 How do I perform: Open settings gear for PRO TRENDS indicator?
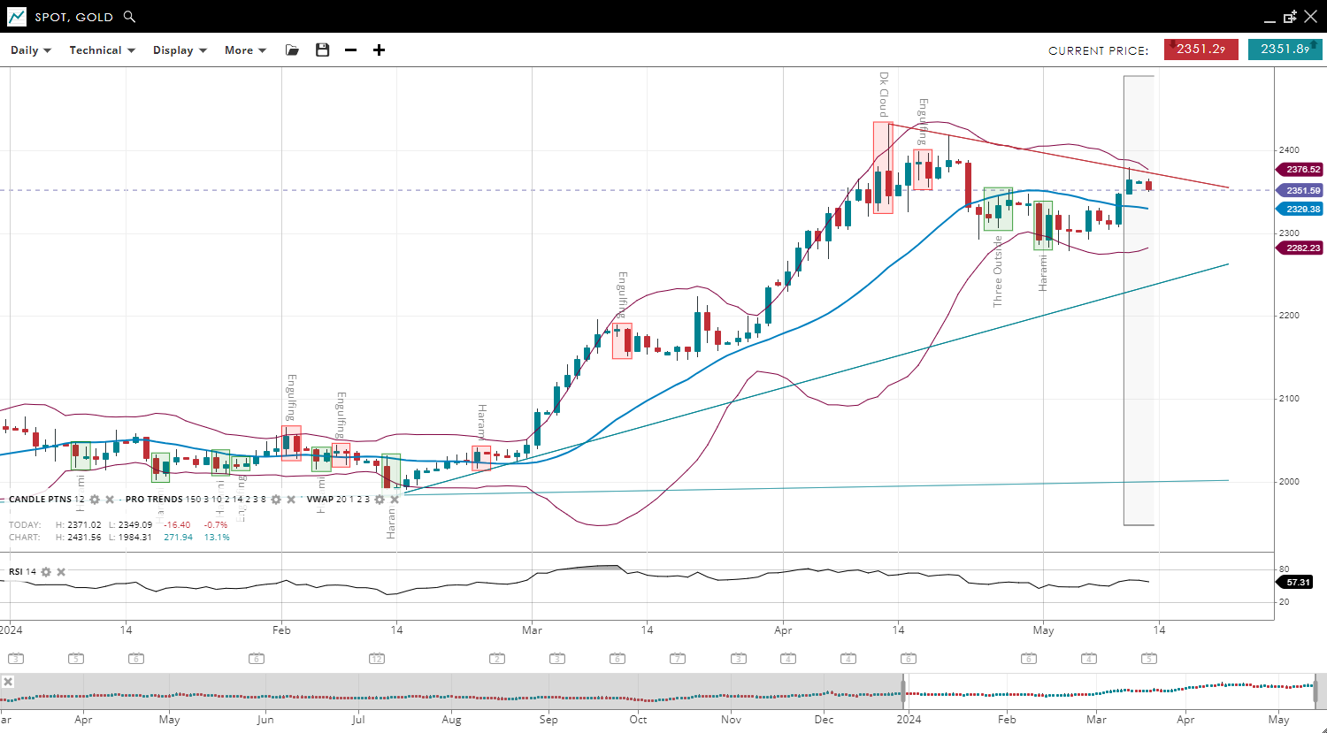[276, 500]
